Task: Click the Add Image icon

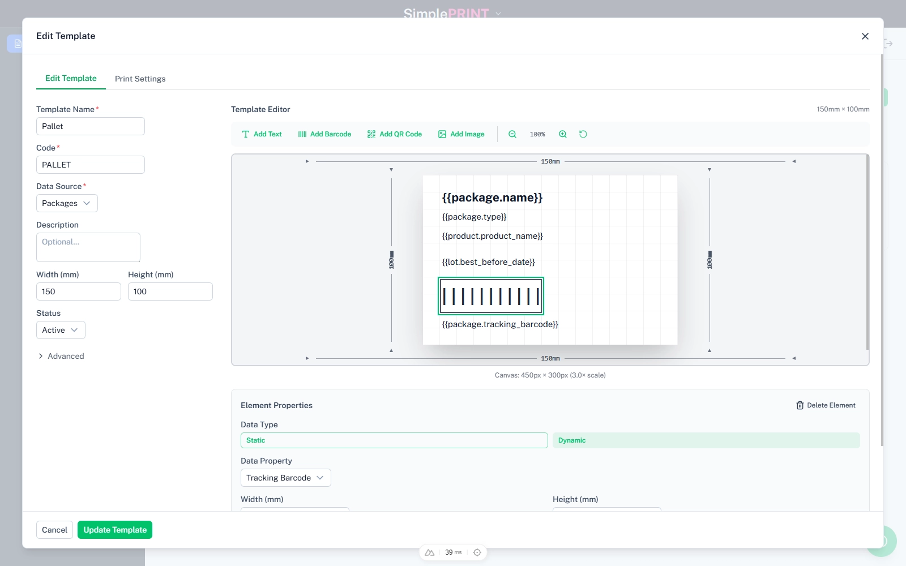Action: click(x=442, y=134)
